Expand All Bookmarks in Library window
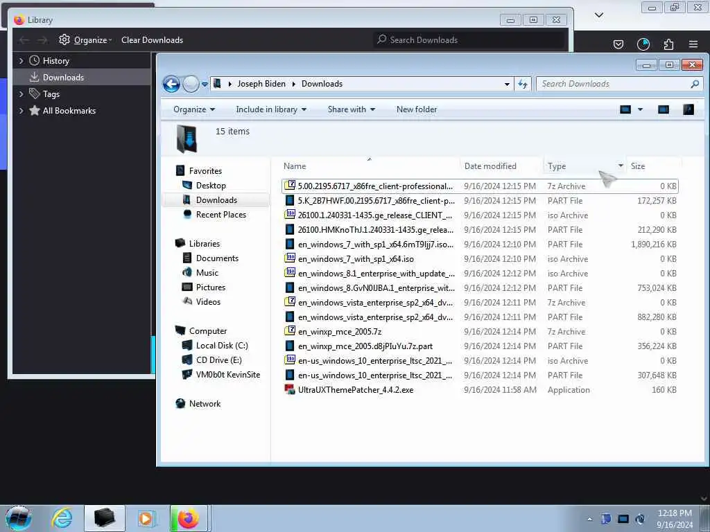This screenshot has width=710, height=532. [21, 111]
